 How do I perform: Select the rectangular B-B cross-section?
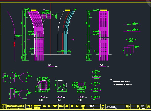click(81, 85)
